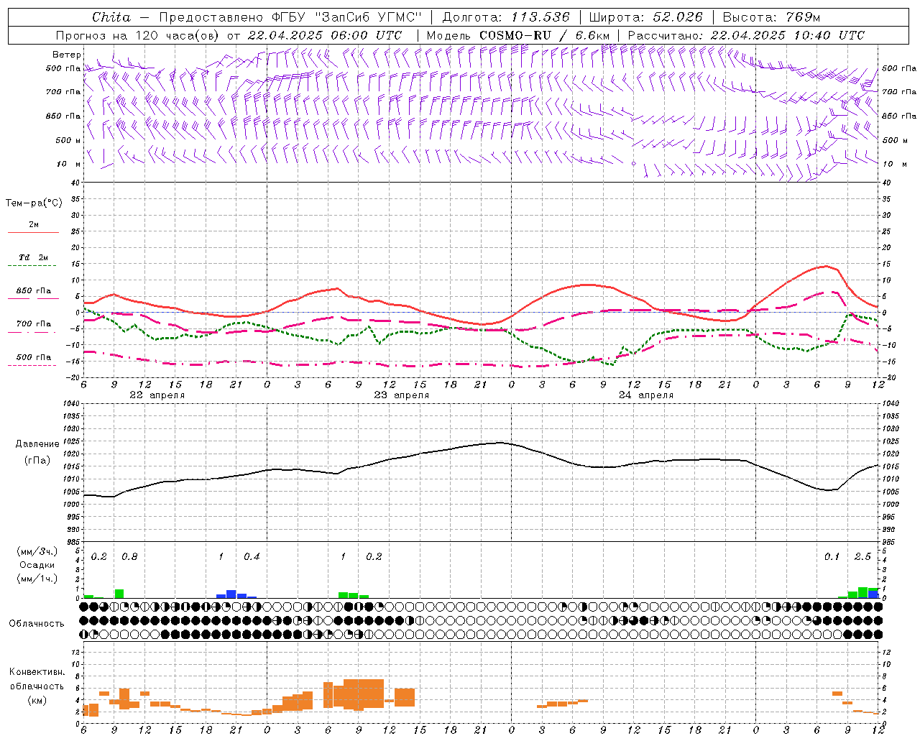Click the "Конвективн." convective cloud label
The width and height of the screenshot is (920, 736).
pyautogui.click(x=37, y=672)
